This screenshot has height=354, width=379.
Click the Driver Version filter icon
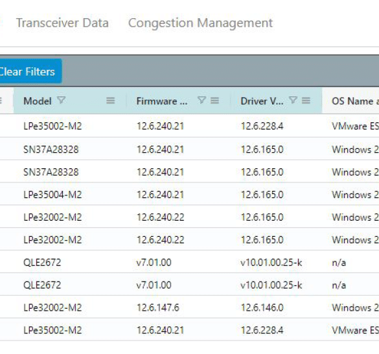click(293, 100)
